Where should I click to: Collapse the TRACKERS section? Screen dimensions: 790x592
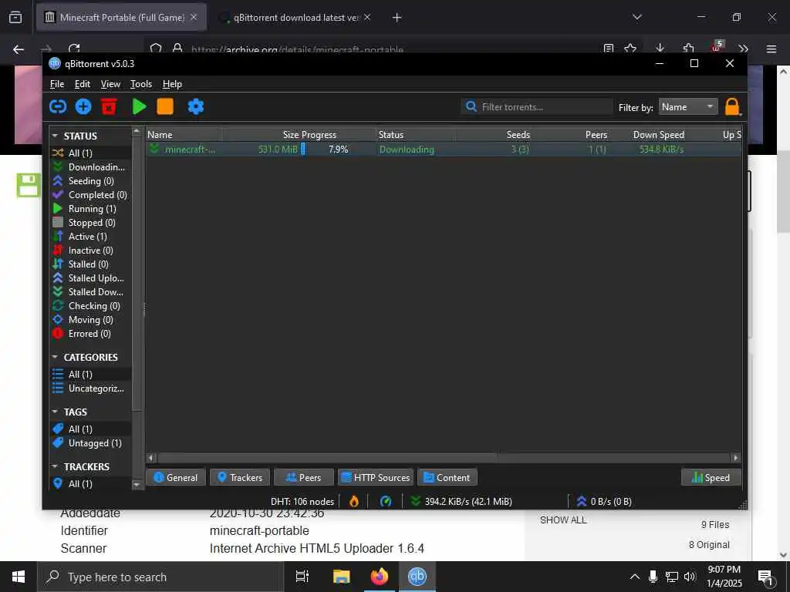point(55,466)
